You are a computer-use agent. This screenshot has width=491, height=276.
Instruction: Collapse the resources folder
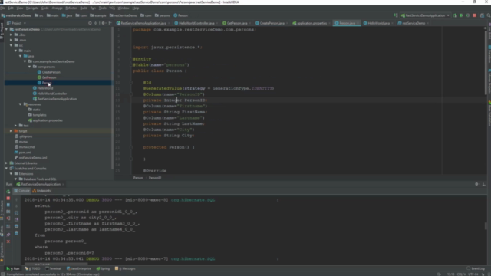click(x=21, y=104)
